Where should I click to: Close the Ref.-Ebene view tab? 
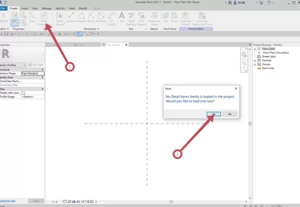[126, 45]
